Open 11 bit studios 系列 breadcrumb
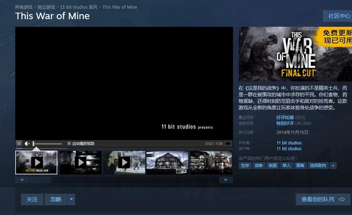The width and height of the screenshot is (352, 215). [x=79, y=7]
